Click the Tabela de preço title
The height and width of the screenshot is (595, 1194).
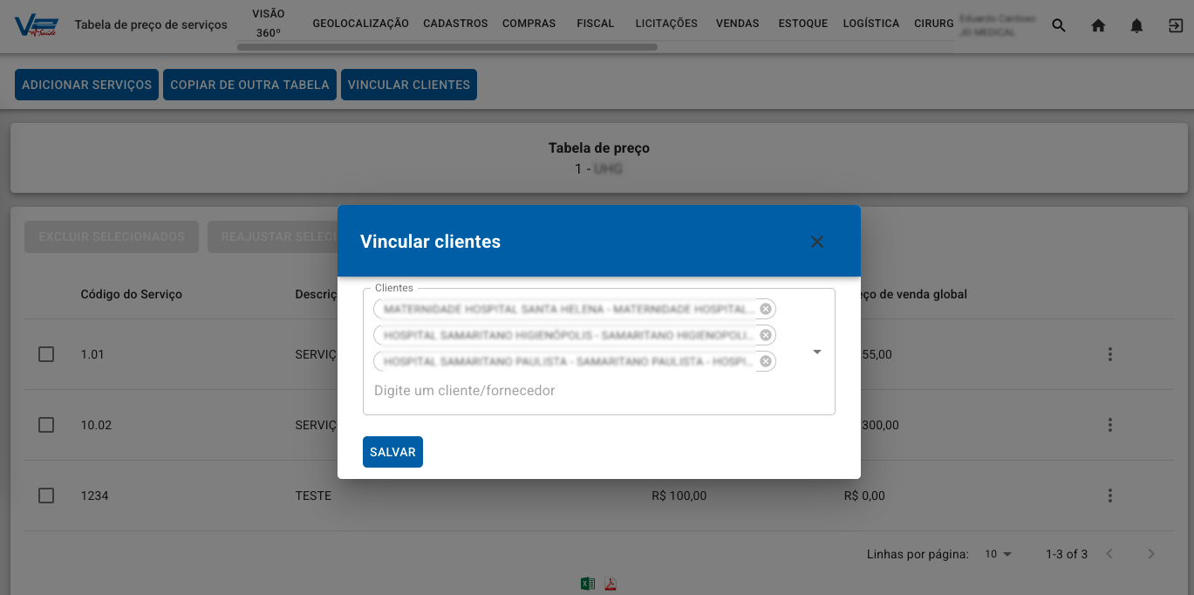pos(599,148)
